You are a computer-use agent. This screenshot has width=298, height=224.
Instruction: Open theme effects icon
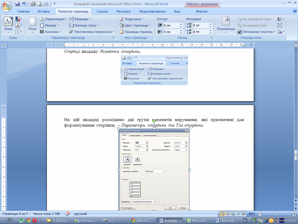19,32
